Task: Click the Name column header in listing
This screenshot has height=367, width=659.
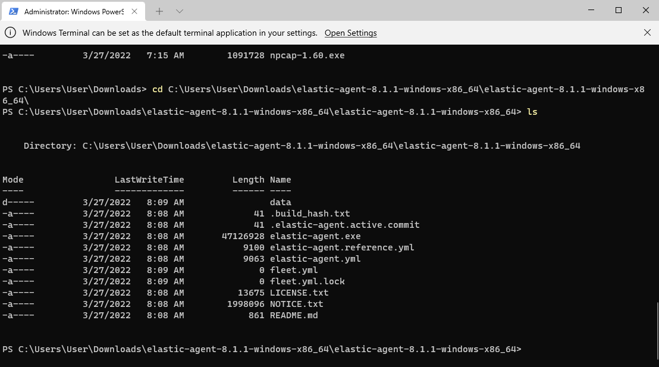Action: [x=280, y=180]
